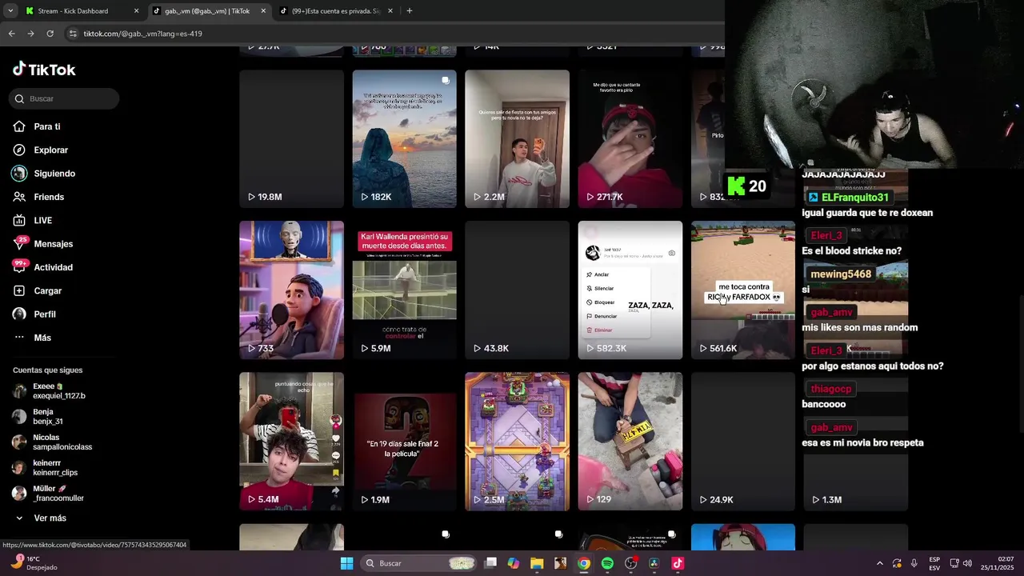
Task: Open the Más menu
Action: tap(32, 338)
